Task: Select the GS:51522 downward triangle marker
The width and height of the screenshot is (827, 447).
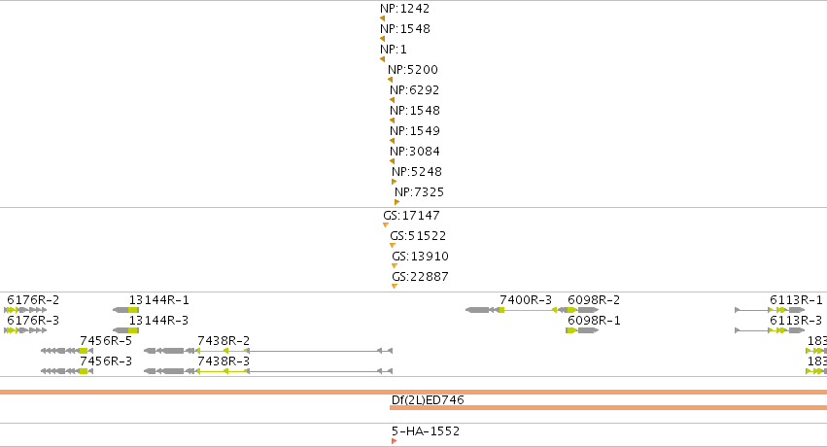Action: click(x=393, y=246)
